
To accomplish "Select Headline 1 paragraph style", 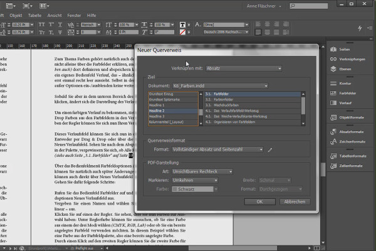I will [173, 105].
